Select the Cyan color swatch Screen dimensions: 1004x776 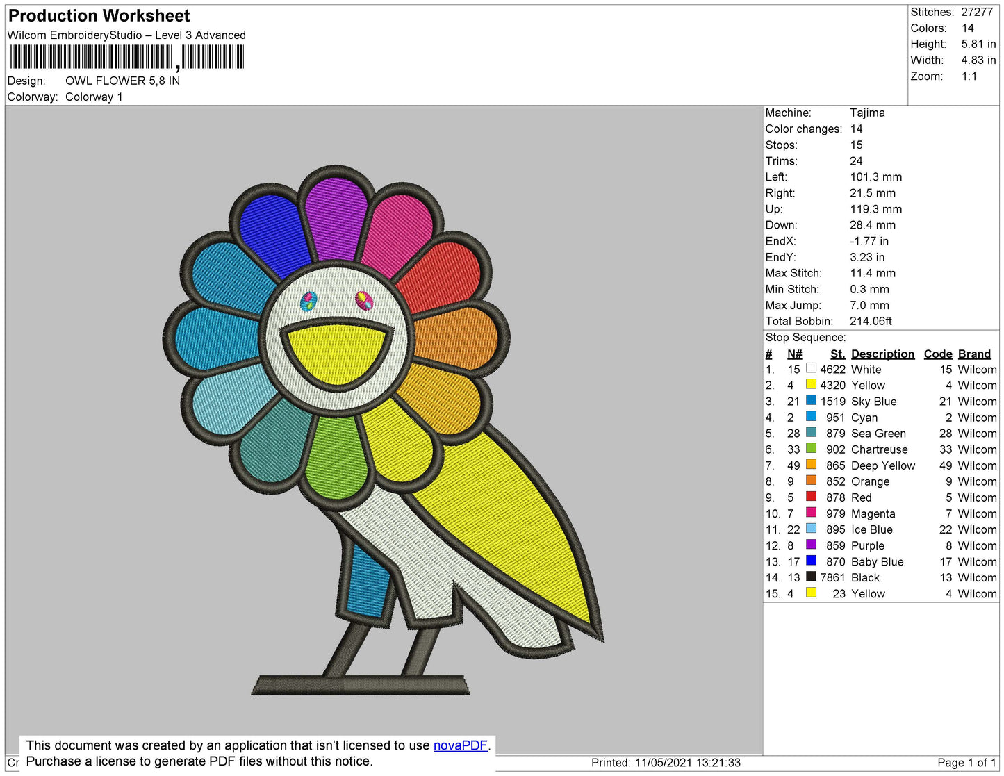(811, 416)
